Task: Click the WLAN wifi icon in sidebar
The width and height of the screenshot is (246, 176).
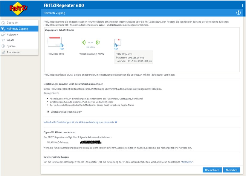Action: point(3,40)
